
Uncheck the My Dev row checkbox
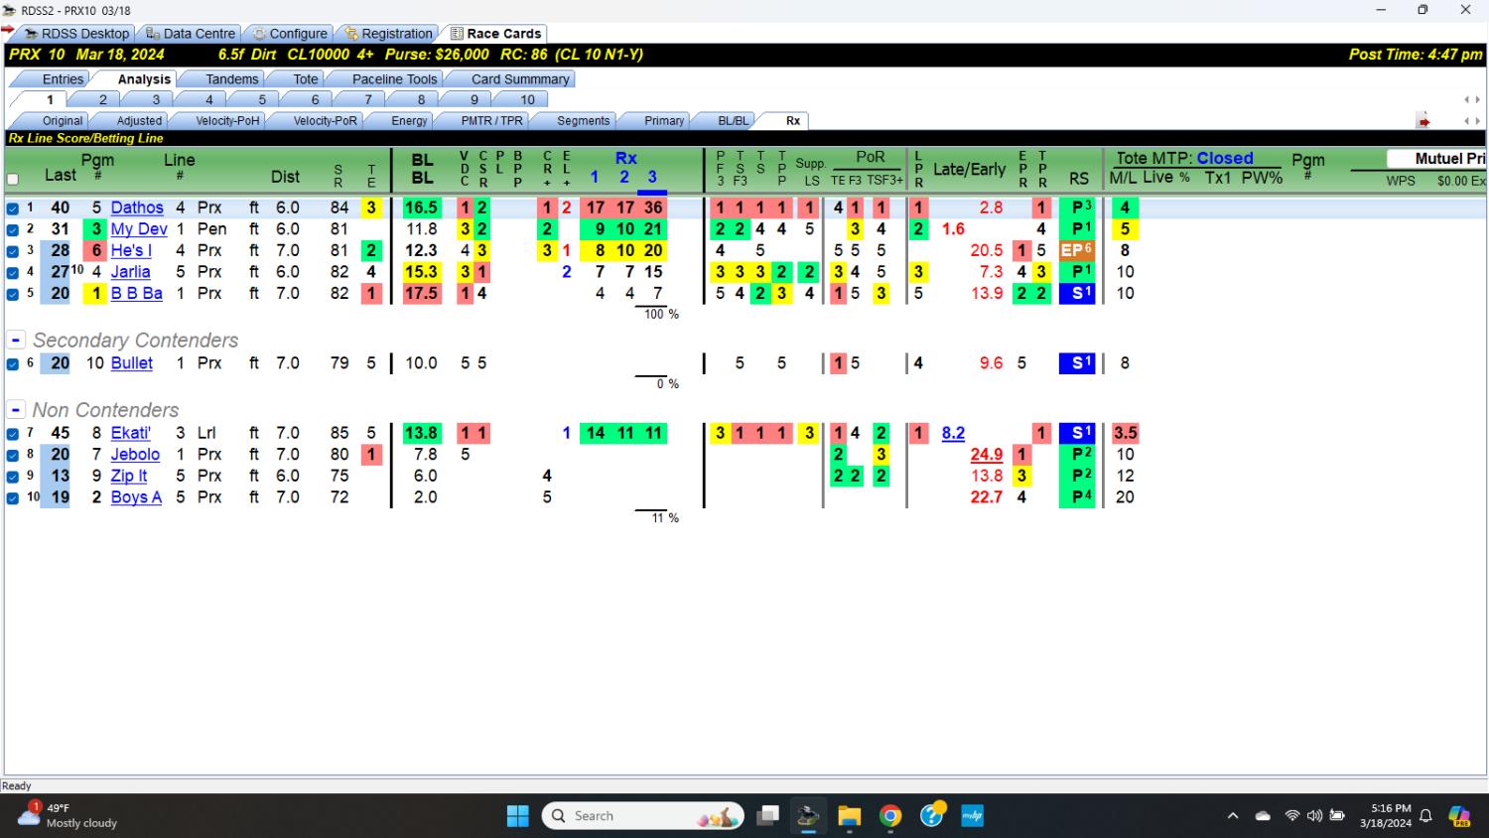coord(13,229)
